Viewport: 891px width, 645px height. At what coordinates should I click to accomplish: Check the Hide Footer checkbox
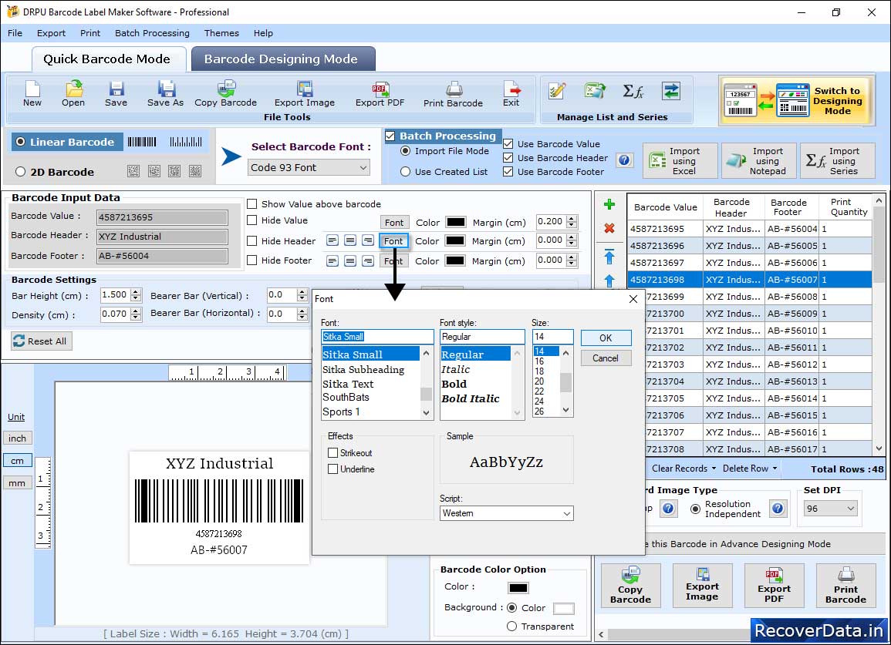click(251, 260)
